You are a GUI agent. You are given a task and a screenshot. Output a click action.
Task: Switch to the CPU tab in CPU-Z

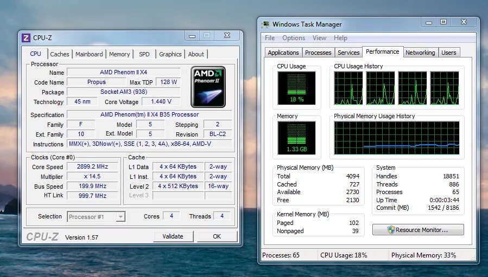[x=35, y=54]
